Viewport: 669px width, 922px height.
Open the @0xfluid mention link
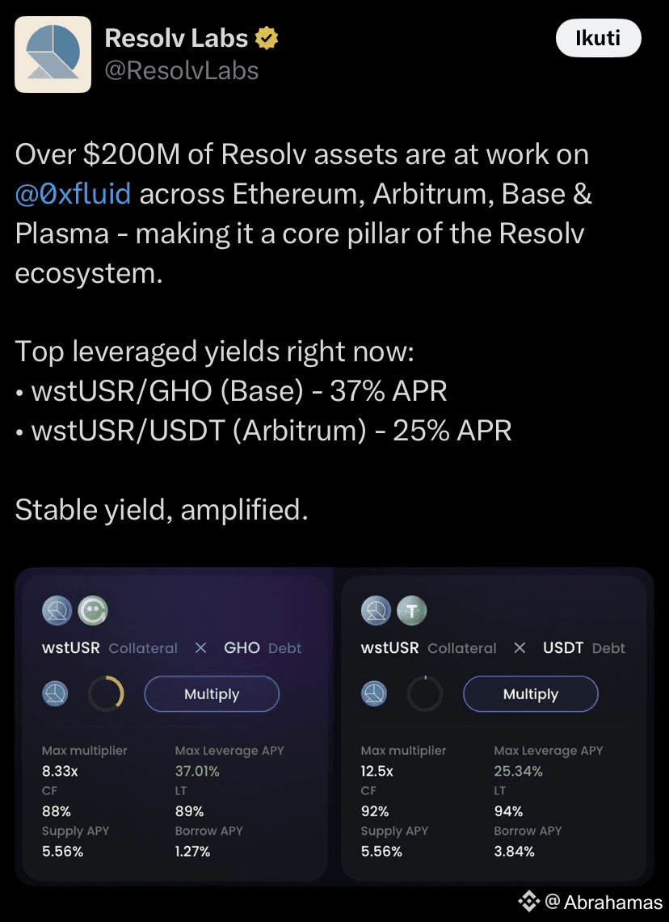(73, 194)
